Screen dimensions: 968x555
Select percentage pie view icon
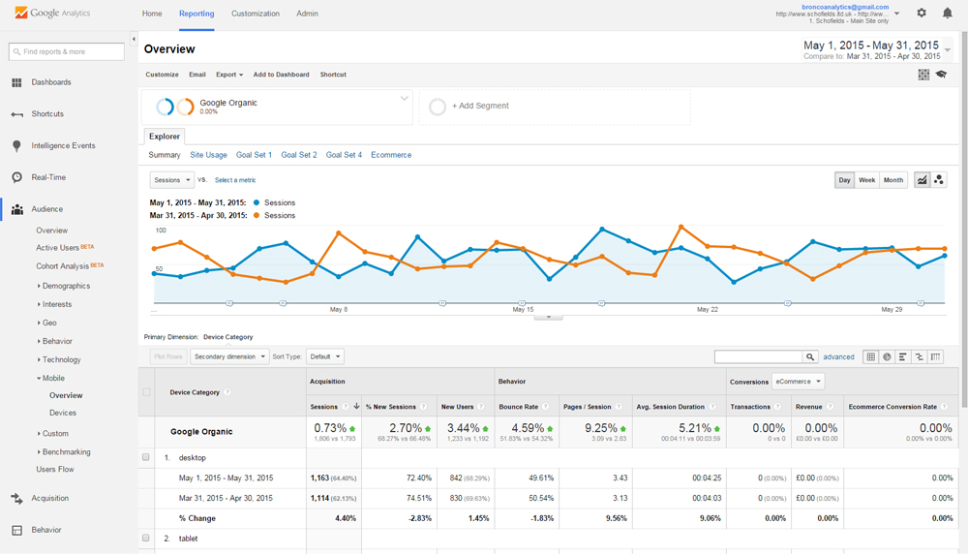887,356
